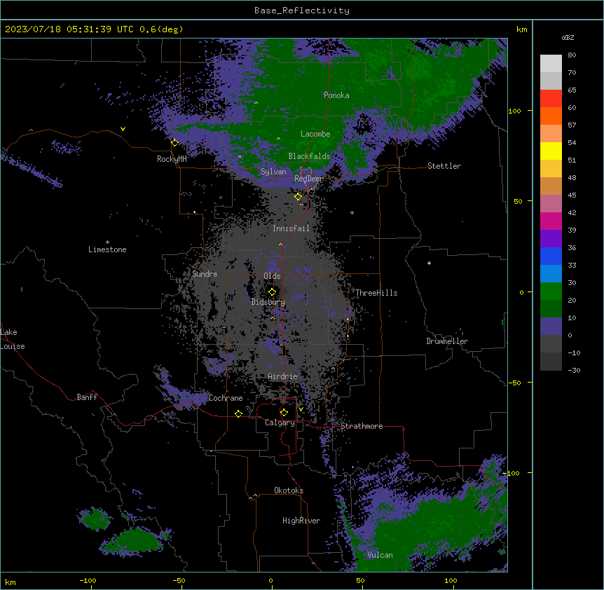Click the -30 legend value
This screenshot has width=604, height=590.
pos(574,370)
